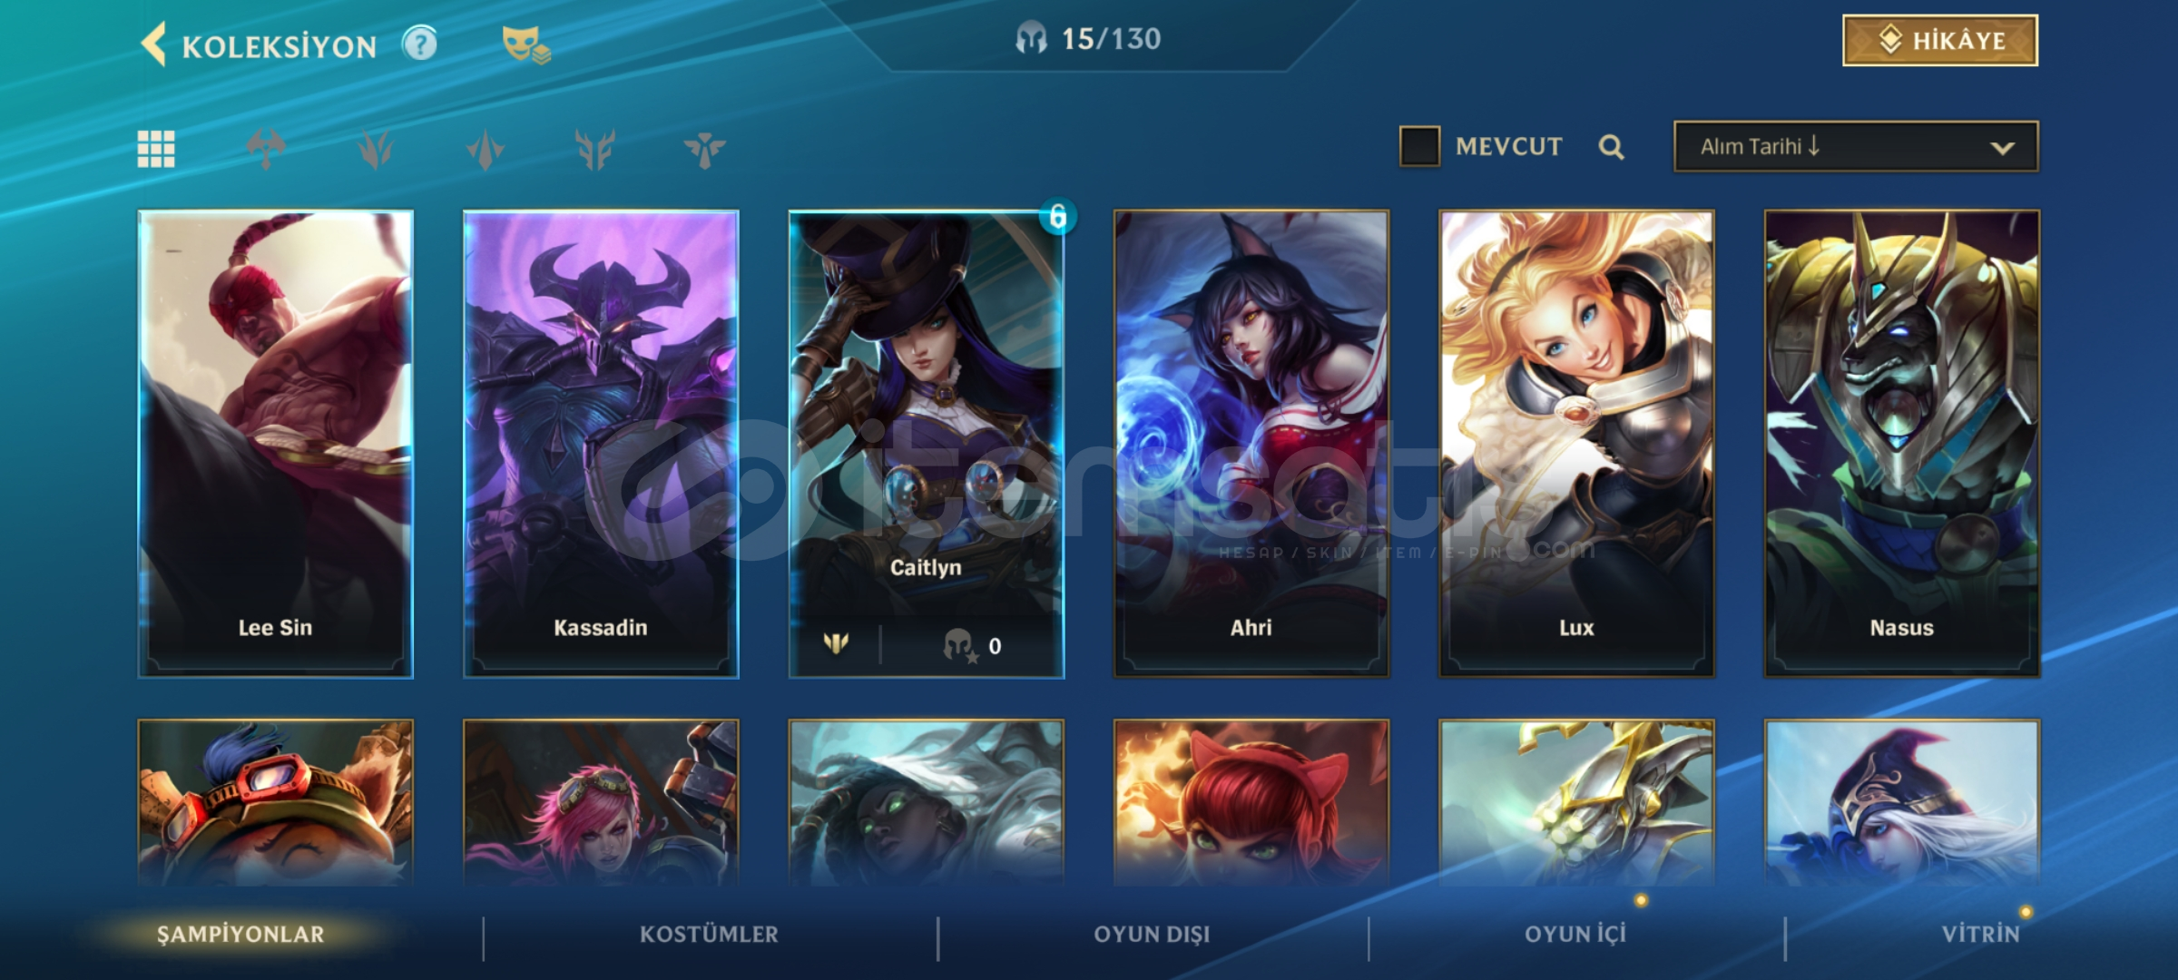Open the mask and coins store icon

(x=526, y=44)
